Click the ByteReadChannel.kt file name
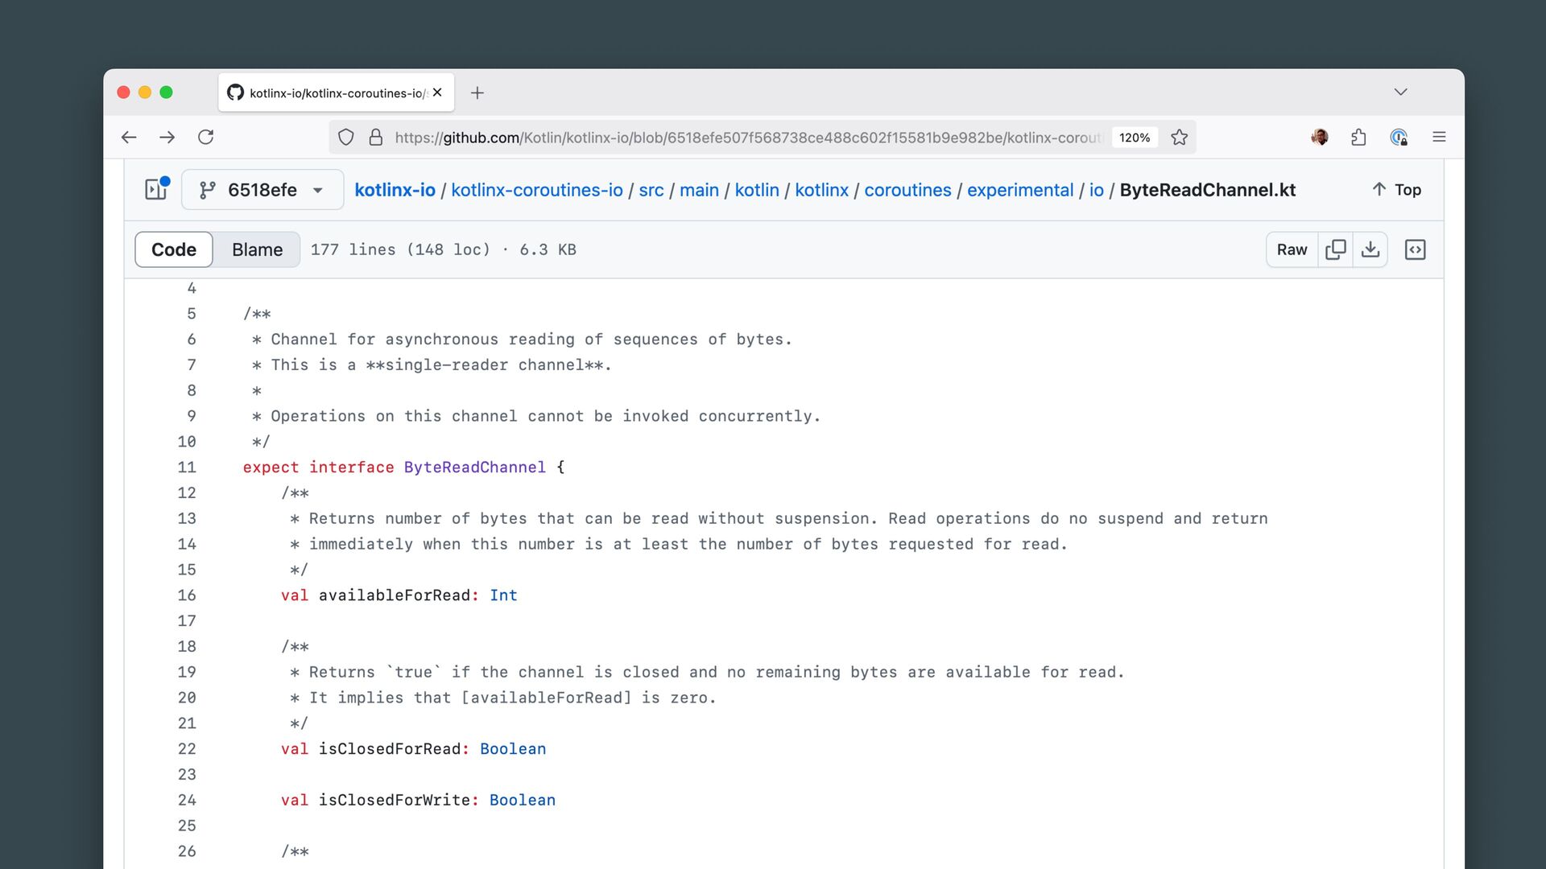 (x=1208, y=190)
